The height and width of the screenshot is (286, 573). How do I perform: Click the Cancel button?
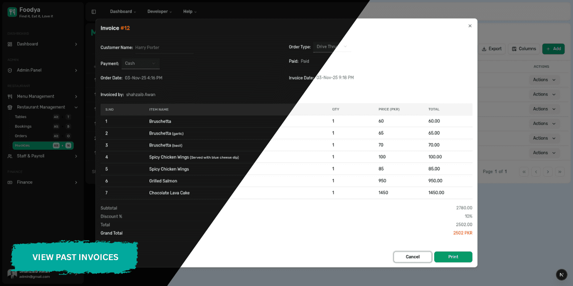412,257
